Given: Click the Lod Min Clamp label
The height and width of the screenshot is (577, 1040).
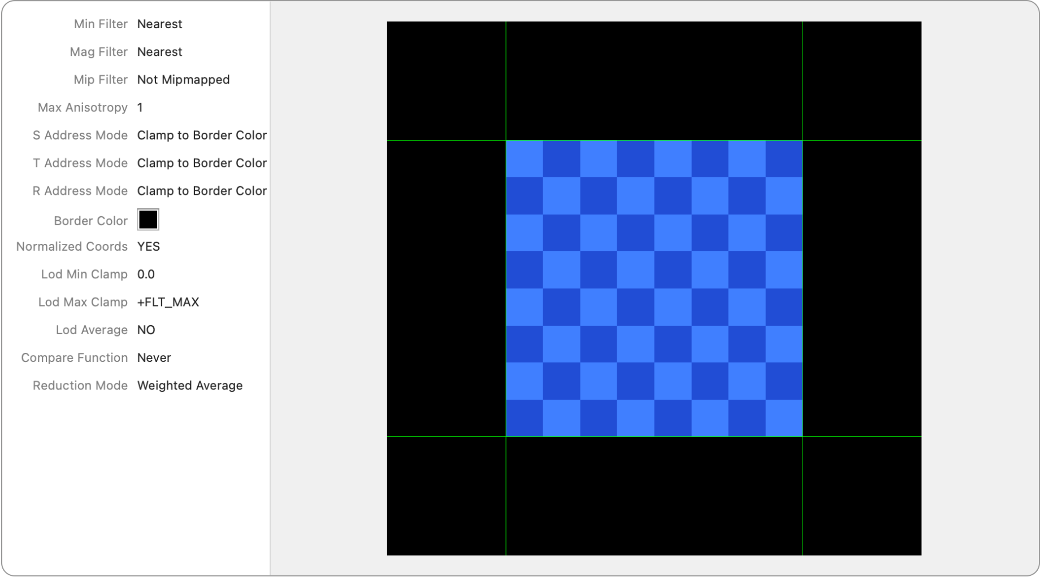Looking at the screenshot, I should tap(84, 274).
